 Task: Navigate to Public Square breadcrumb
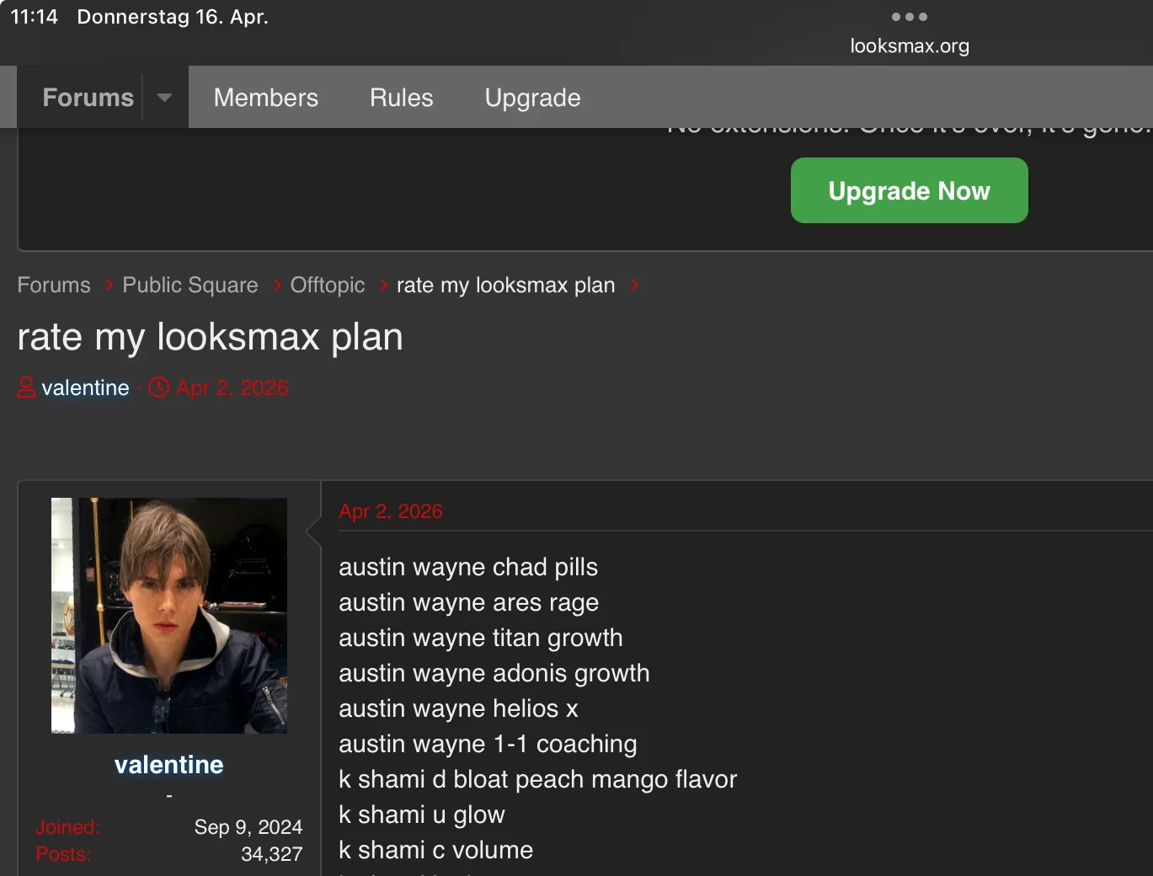(189, 286)
